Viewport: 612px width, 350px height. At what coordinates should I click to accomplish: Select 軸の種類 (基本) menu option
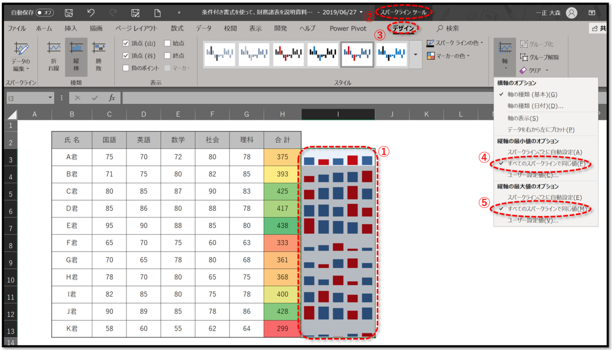tap(546, 94)
